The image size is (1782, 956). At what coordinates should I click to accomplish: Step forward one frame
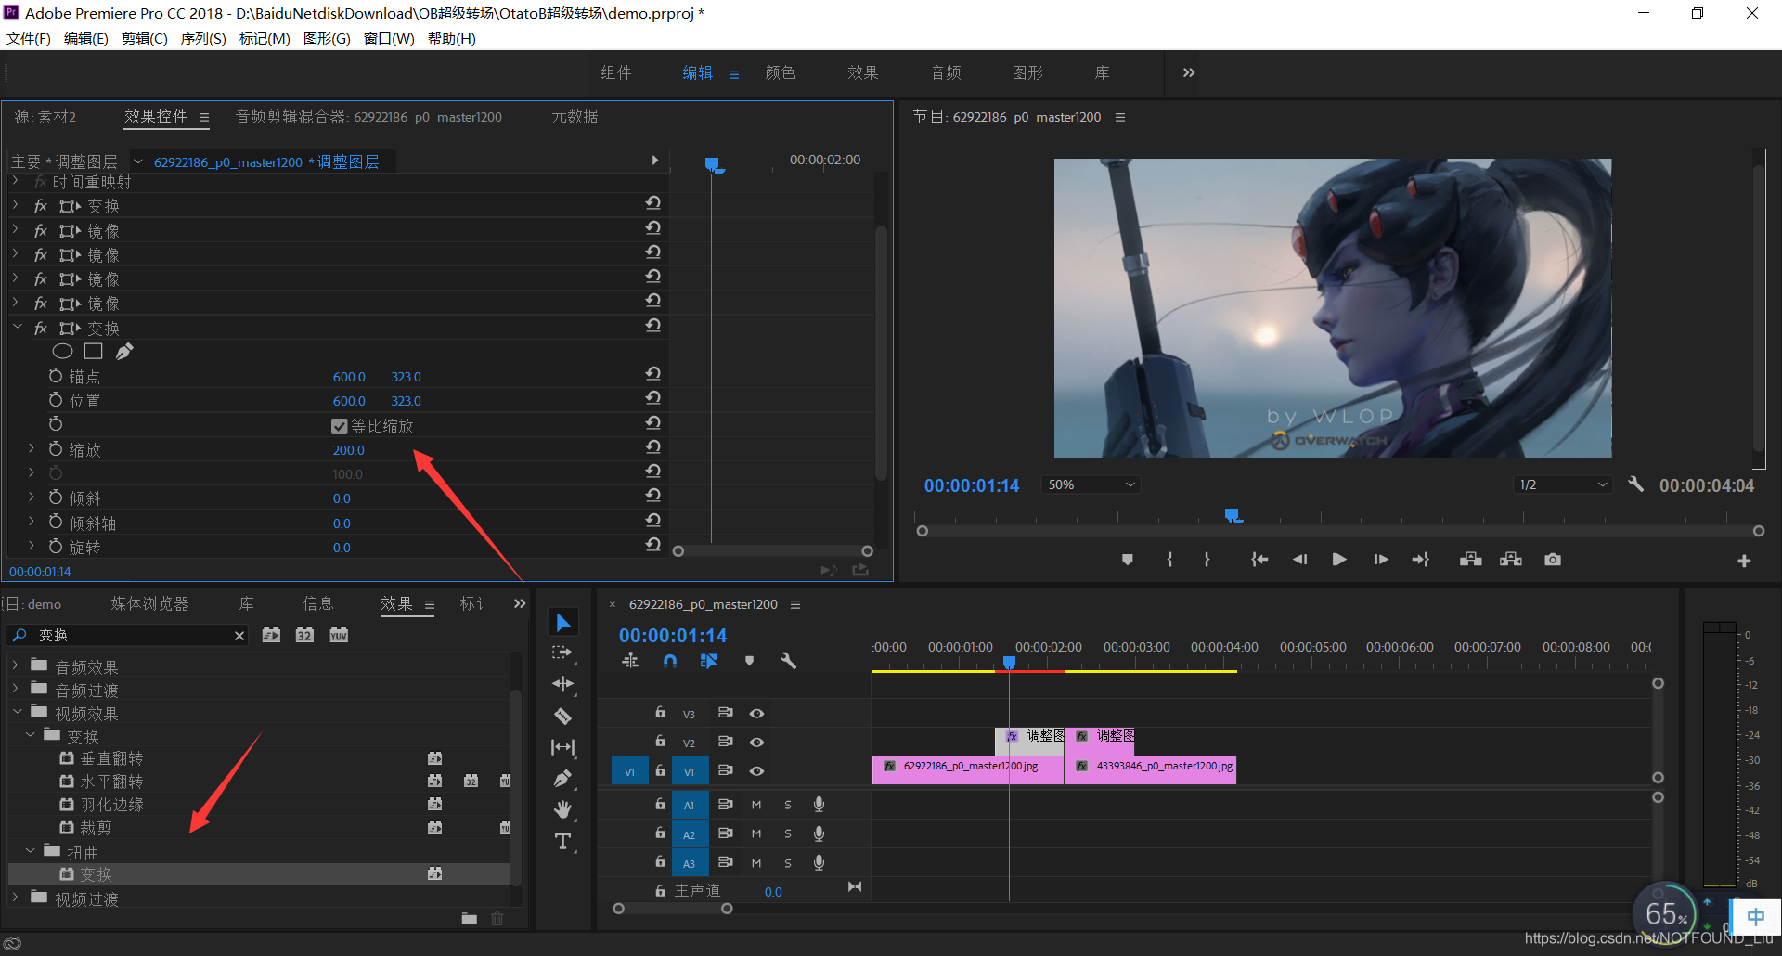(x=1381, y=560)
